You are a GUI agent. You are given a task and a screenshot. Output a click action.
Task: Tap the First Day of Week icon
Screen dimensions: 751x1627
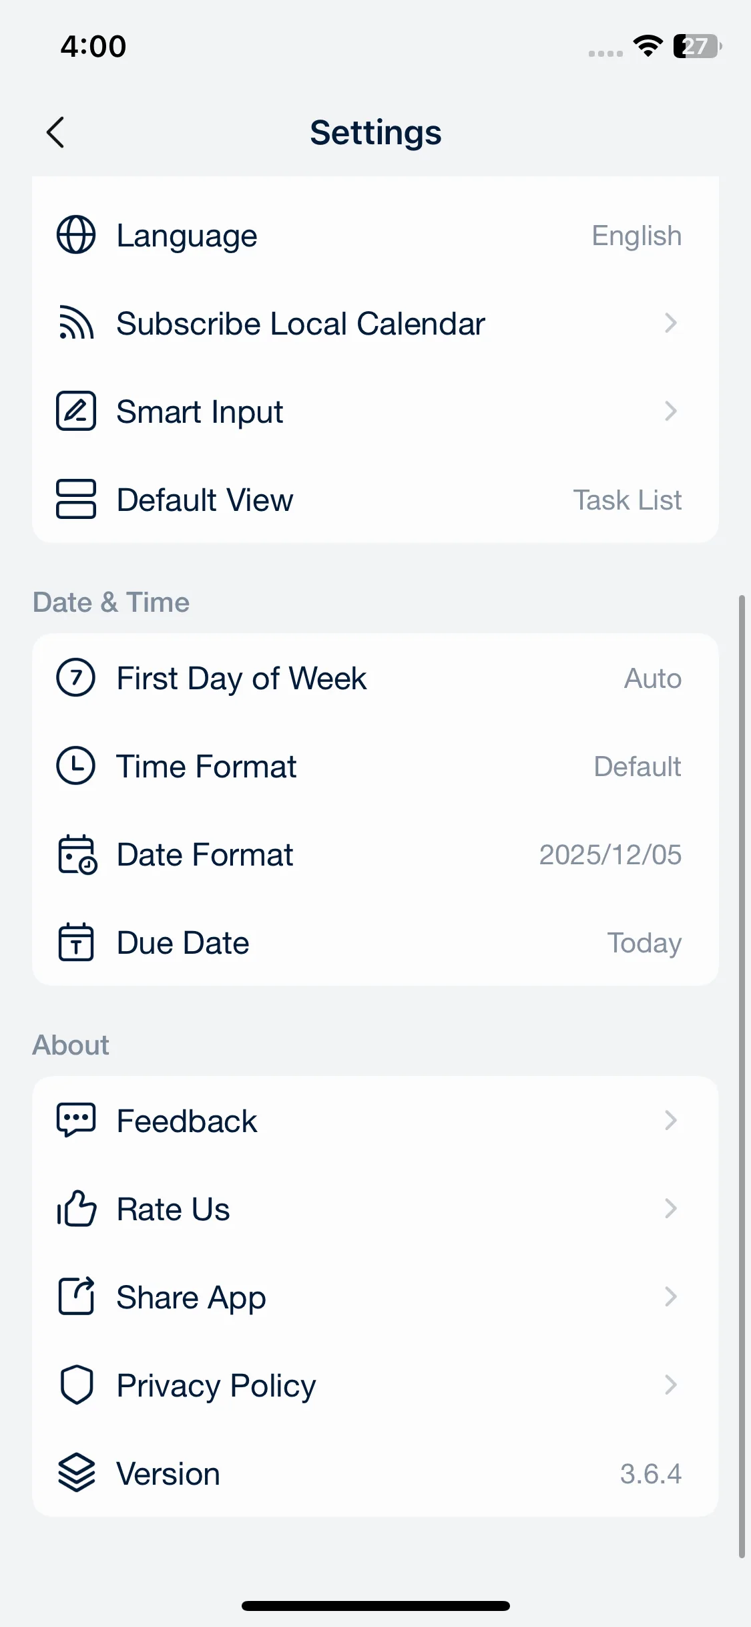(76, 678)
